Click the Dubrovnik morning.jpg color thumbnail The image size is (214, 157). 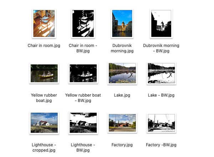point(122,23)
